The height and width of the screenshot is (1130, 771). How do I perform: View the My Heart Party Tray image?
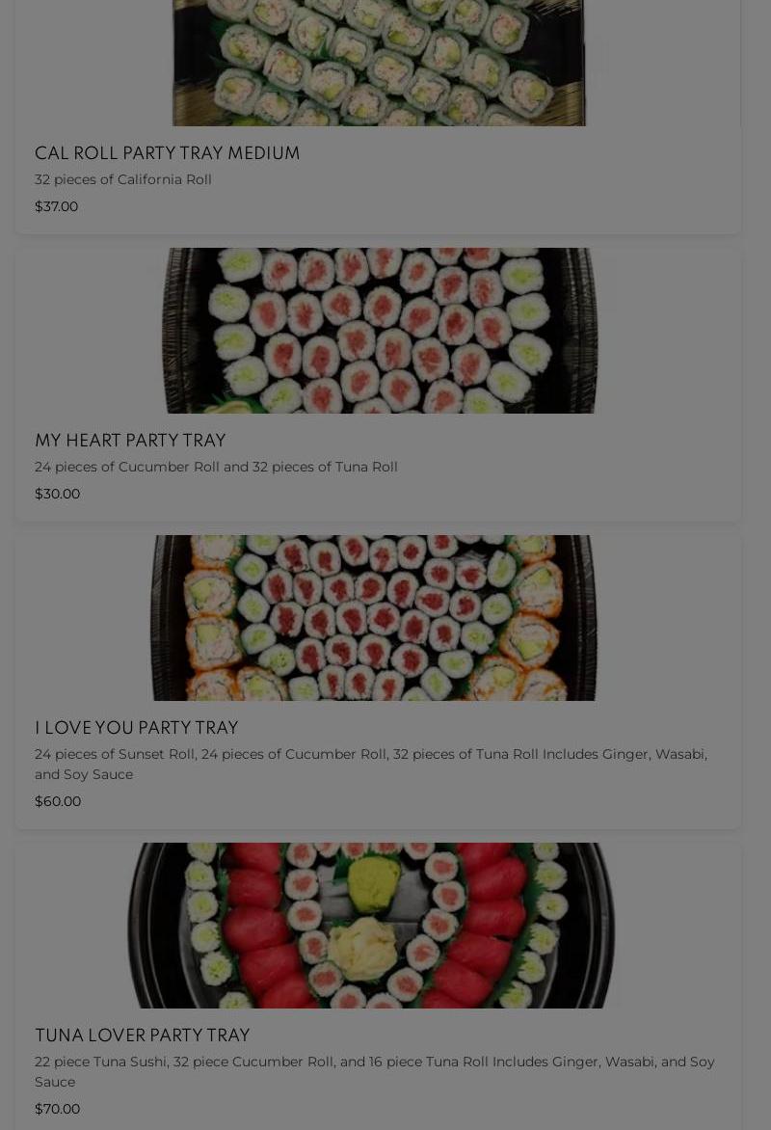pos(380,331)
